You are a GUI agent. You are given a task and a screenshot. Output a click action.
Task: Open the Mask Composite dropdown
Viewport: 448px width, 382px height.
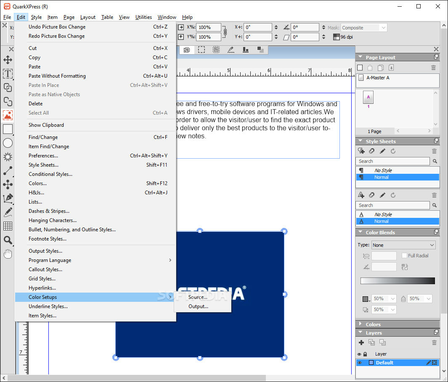coord(364,28)
